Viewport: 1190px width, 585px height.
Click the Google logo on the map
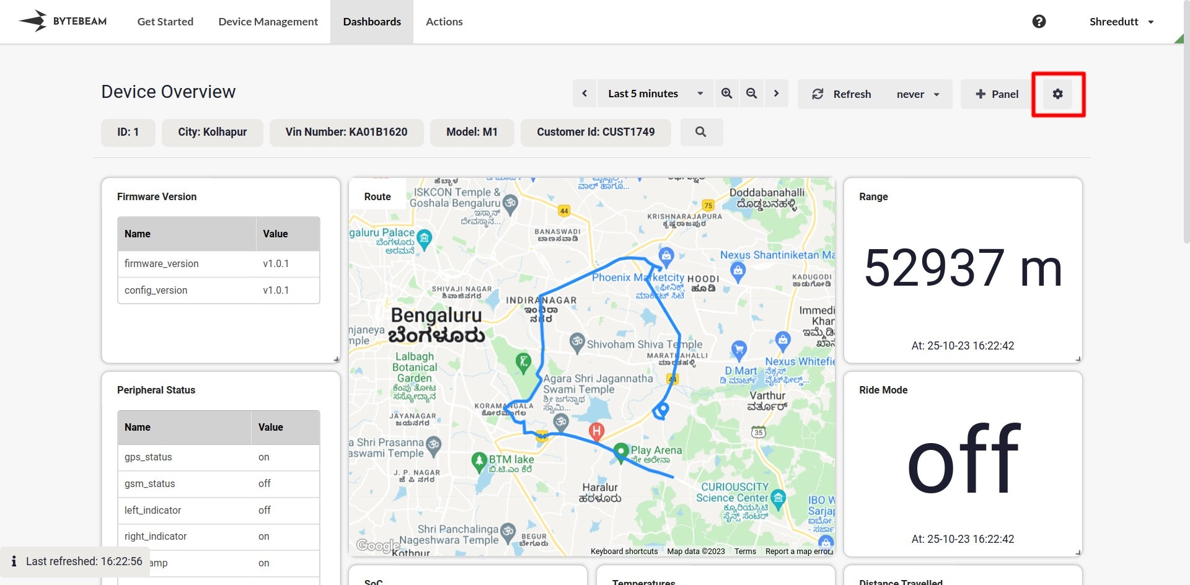tap(377, 545)
